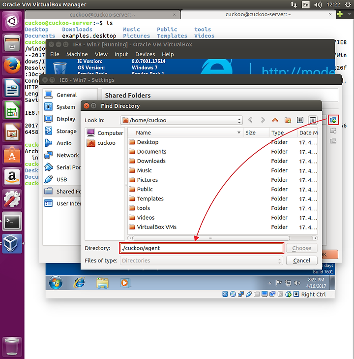
Task: Click the guest volume tray icon
Action: [x=297, y=283]
